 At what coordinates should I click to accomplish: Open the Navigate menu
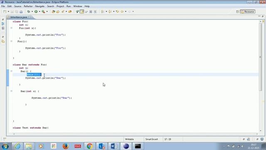coord(40,6)
